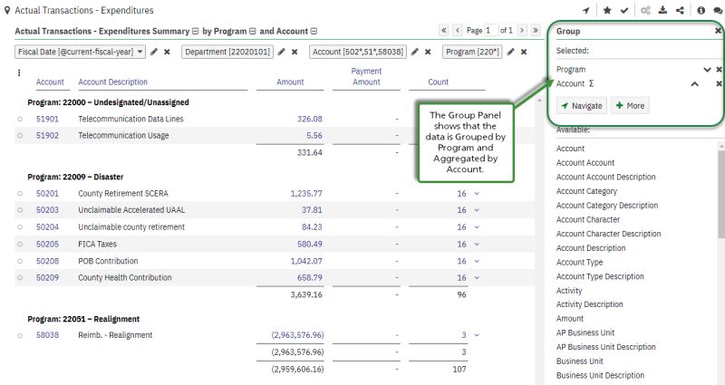Viewport: 725px width, 385px height.
Task: Edit the Program [220*] filter with pencil
Action: coord(510,52)
